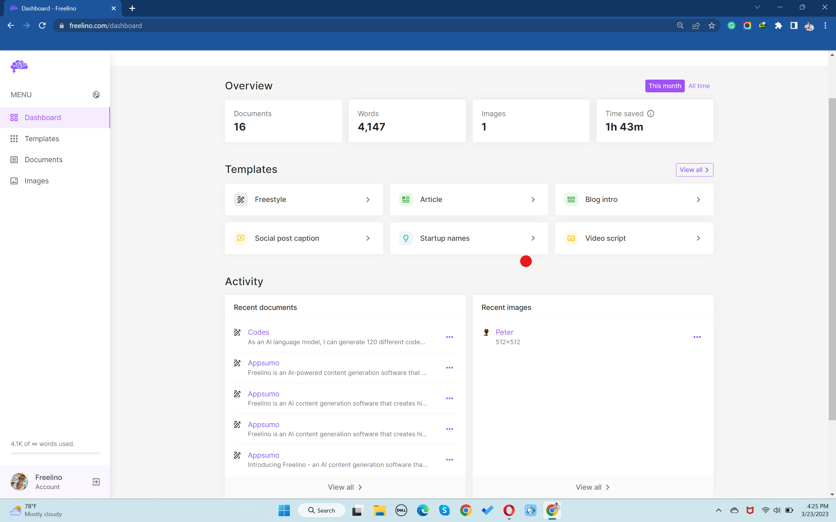Open Browser extensions puzzle icon
The height and width of the screenshot is (522, 836).
coord(778,25)
